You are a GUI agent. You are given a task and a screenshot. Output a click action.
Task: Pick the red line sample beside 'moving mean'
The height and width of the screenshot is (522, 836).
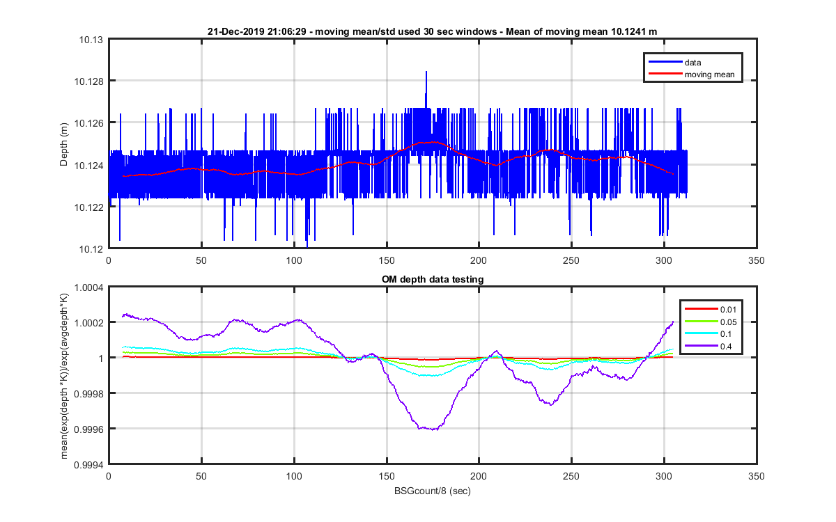coord(664,74)
